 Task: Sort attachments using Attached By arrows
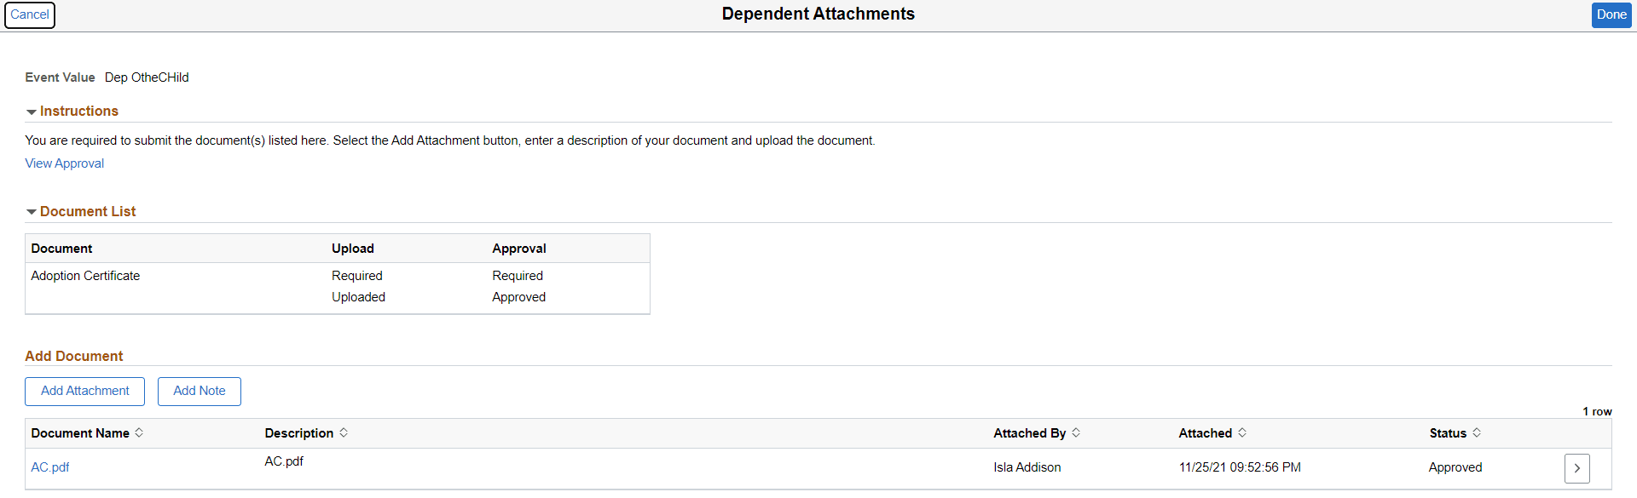(x=1076, y=432)
